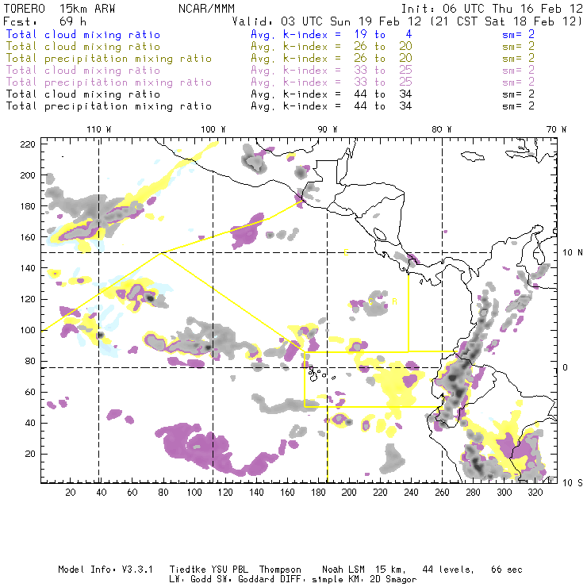Viewport: 587px width, 587px height.
Task: Click the '260' tick label on the x-axis
Action: [442, 493]
